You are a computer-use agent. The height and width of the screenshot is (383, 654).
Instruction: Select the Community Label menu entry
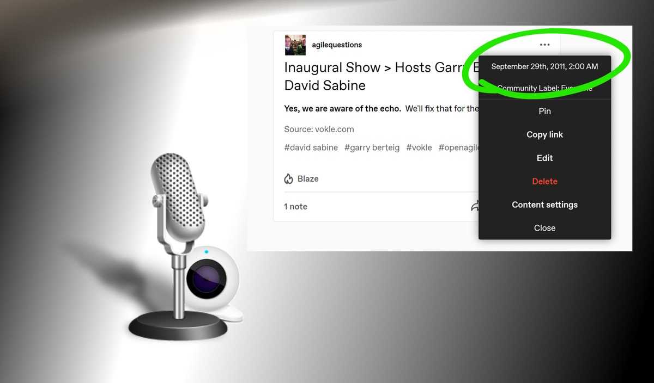[x=544, y=88]
